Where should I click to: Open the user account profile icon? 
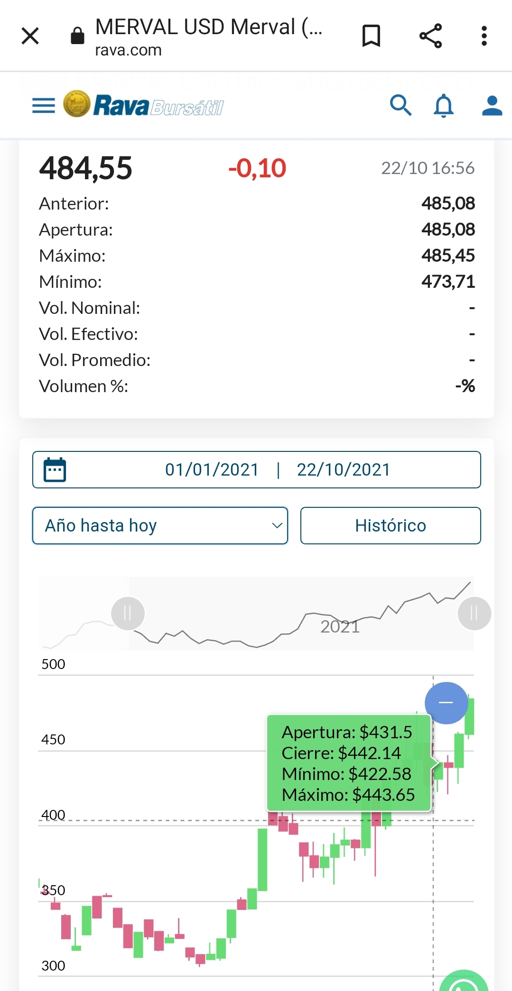492,105
